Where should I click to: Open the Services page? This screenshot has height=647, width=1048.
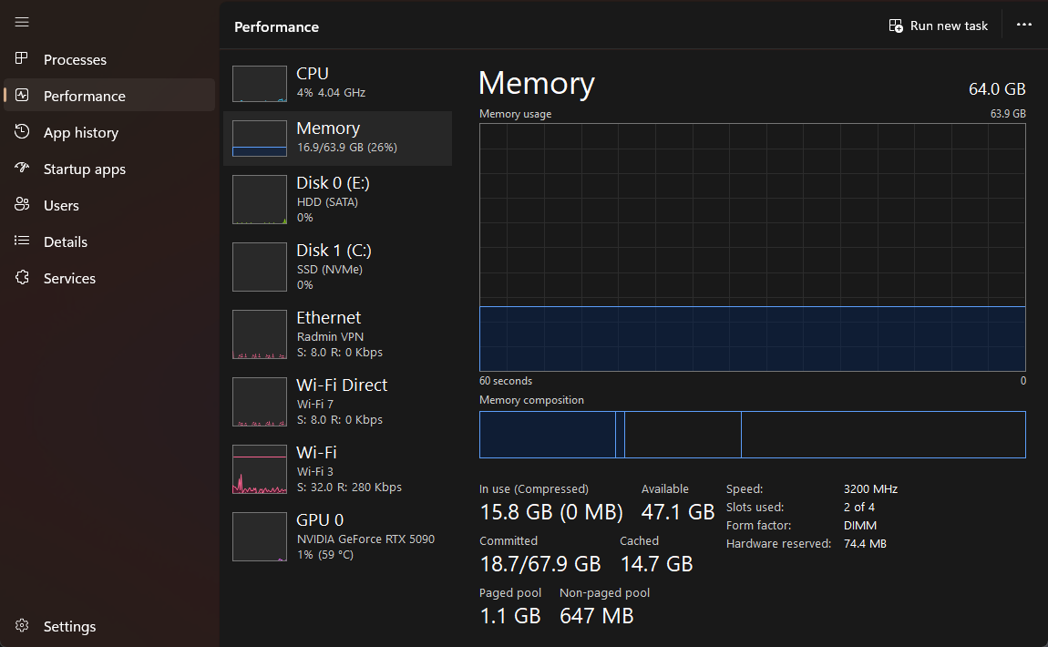tap(109, 278)
